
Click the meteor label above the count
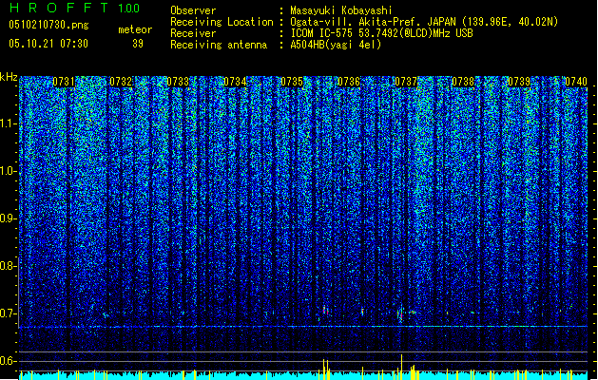[135, 29]
